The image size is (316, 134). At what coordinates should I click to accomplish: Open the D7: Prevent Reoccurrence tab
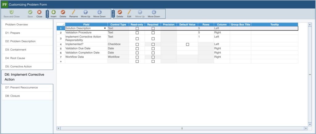click(22, 88)
